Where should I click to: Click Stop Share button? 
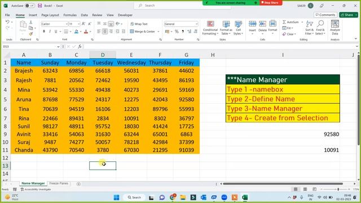click(271, 3)
